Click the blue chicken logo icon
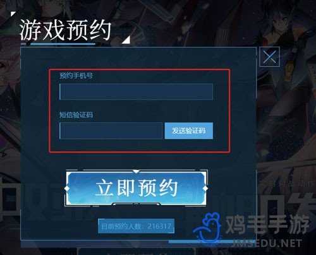 point(208,227)
